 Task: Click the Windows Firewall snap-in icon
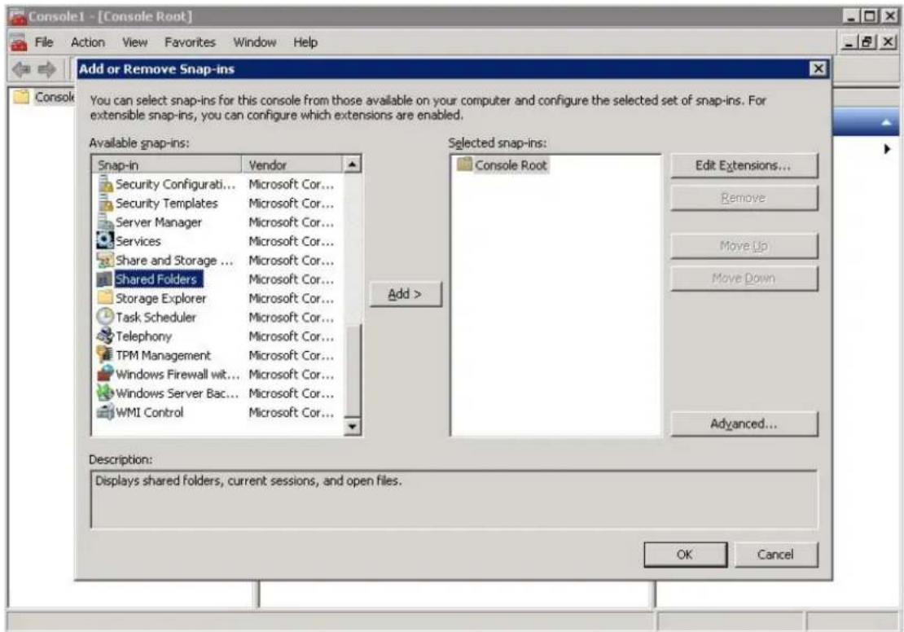coord(106,374)
